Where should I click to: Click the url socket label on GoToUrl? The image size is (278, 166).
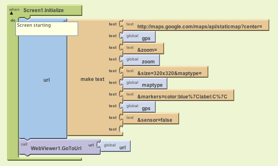click(91, 145)
